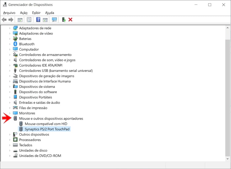Scan for hardware changes via monitor icon

tap(54, 20)
